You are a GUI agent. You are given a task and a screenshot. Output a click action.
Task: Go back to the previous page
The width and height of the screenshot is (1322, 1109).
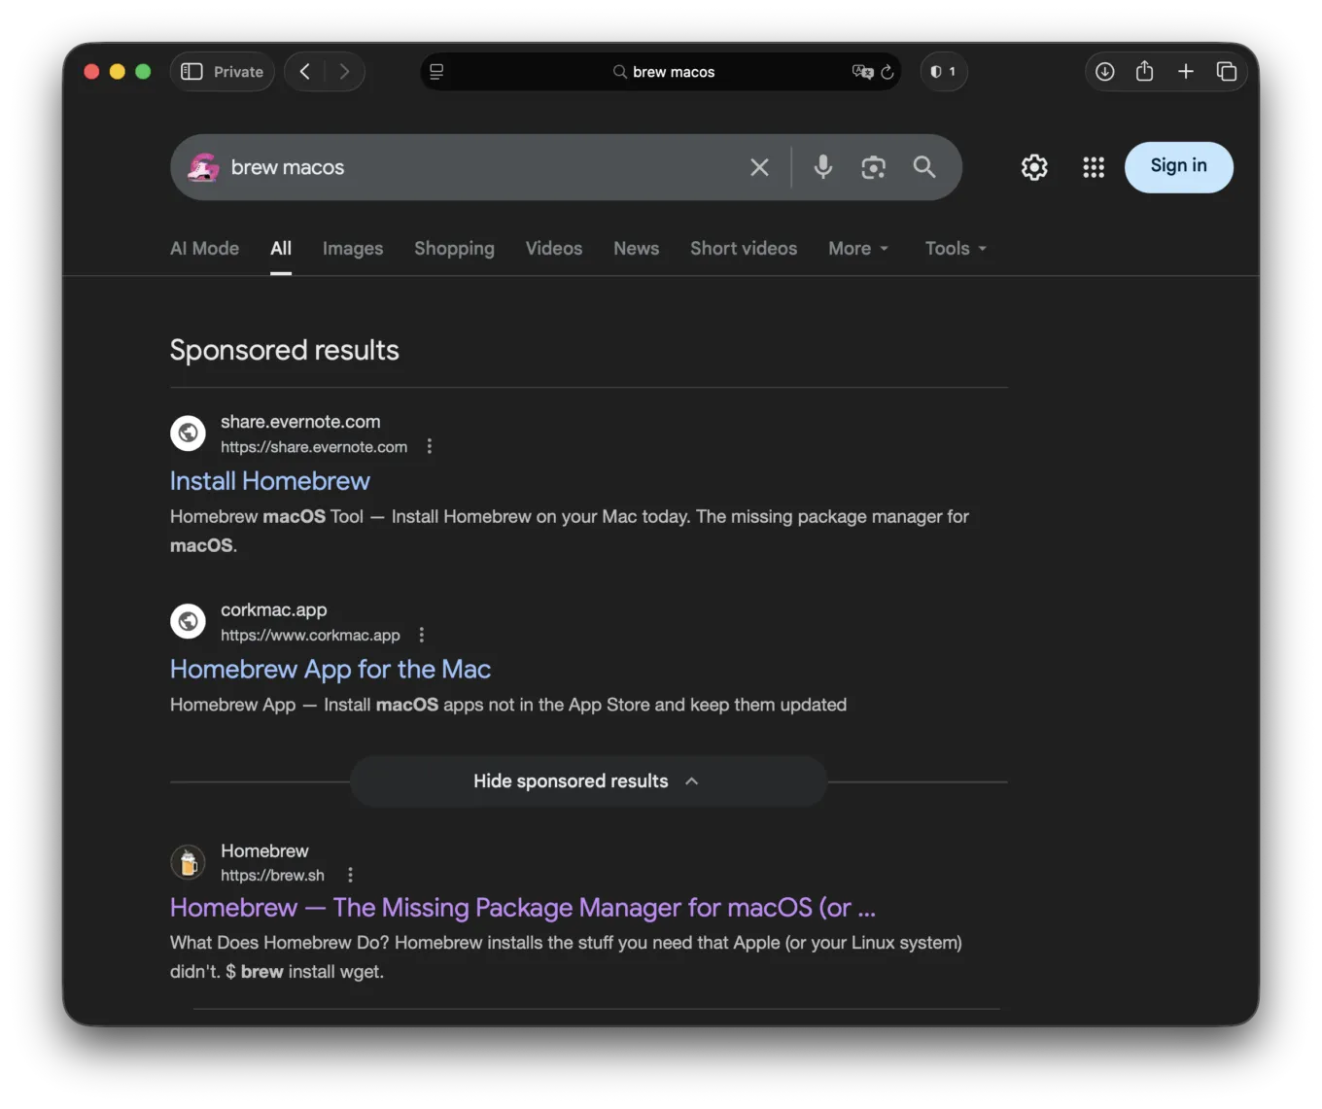point(305,72)
